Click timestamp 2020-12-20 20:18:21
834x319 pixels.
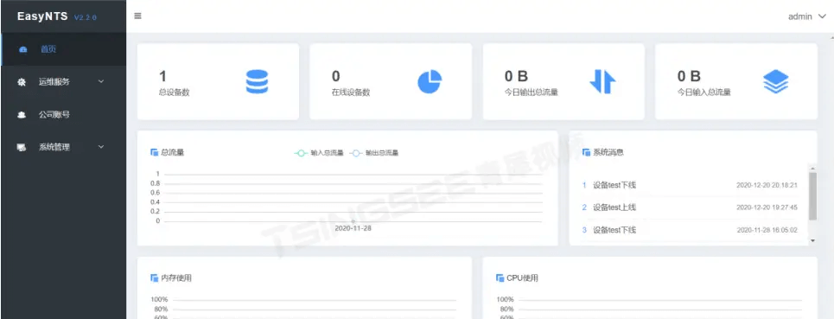click(767, 186)
